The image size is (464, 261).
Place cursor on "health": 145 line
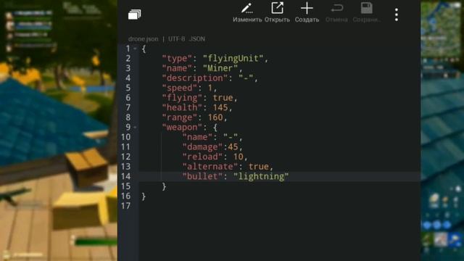point(197,107)
